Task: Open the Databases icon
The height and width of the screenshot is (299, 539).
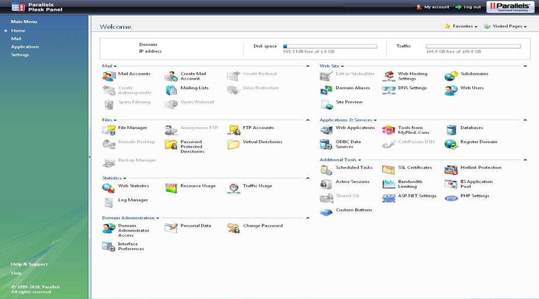Action: click(451, 130)
